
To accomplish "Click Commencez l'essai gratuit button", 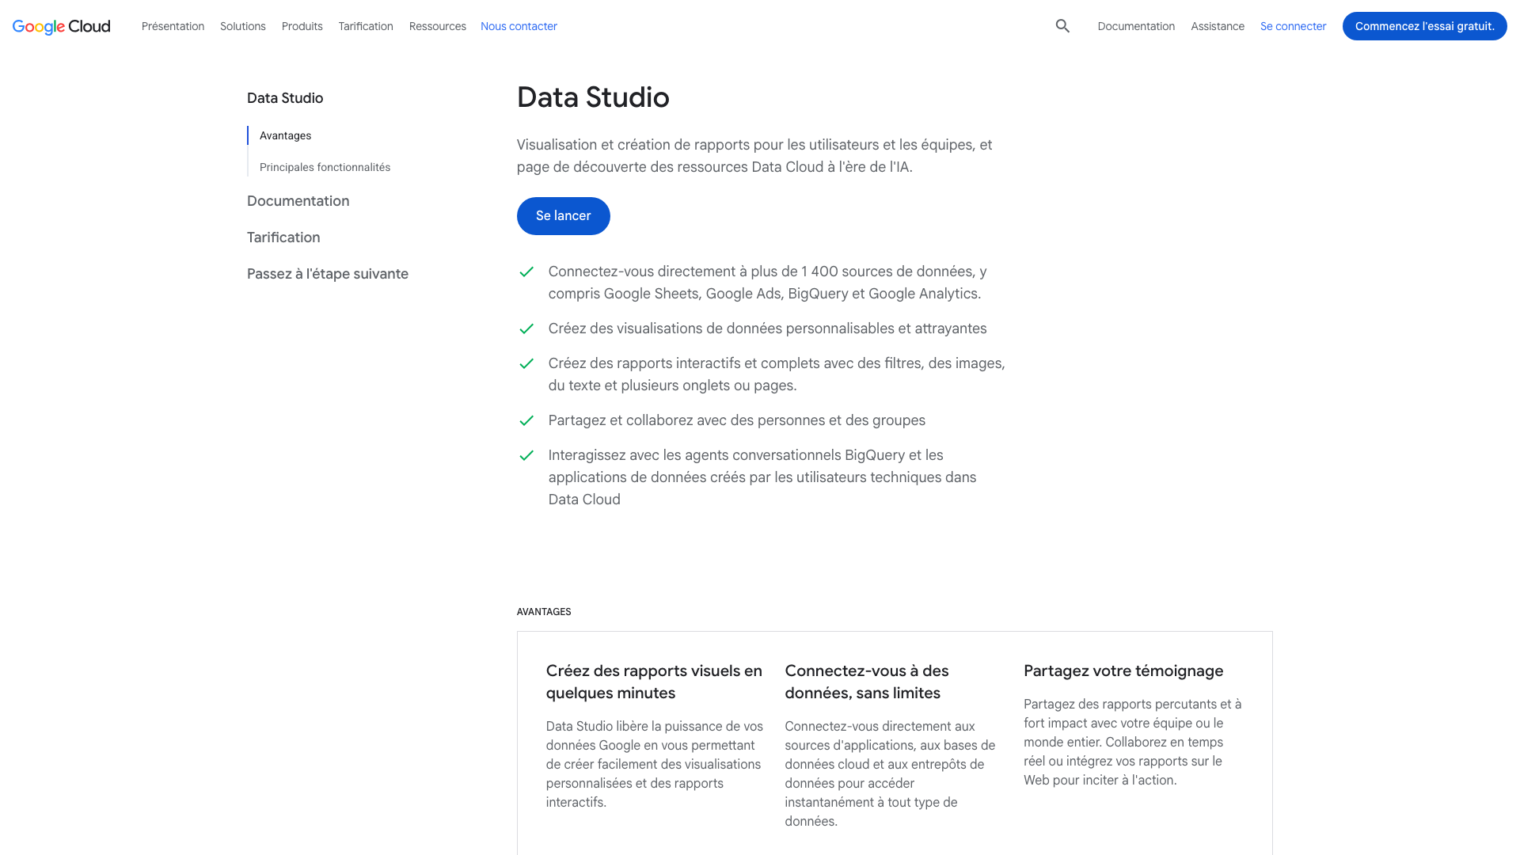I will coord(1425,26).
